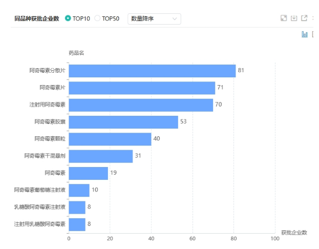Click the 阿奇霉素颗粒 bar (40)
This screenshot has height=249, width=319.
point(110,139)
